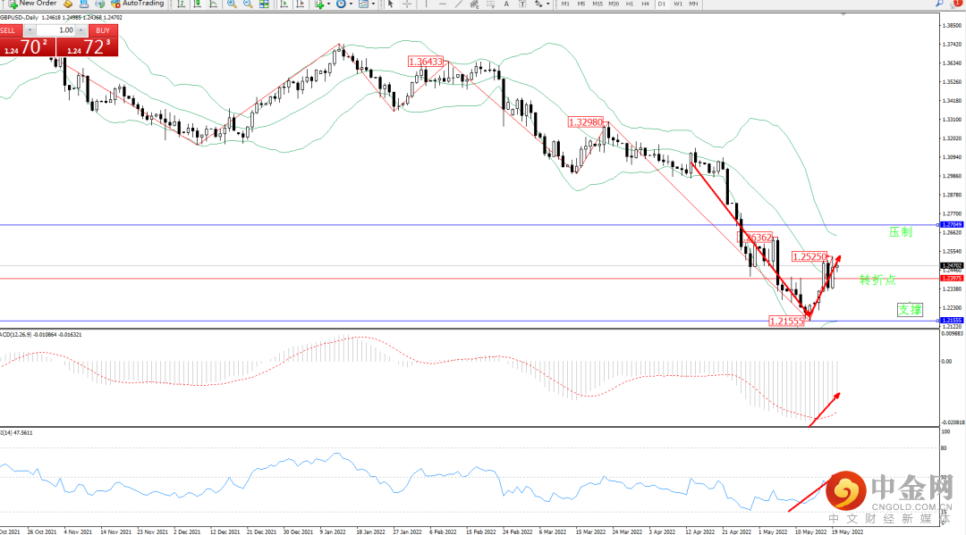Click the tile windows icon
The height and width of the screenshot is (535, 966).
point(264,4)
